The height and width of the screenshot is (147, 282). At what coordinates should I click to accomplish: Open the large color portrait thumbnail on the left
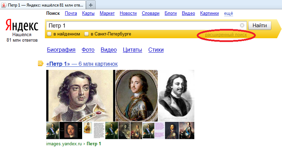(81, 96)
